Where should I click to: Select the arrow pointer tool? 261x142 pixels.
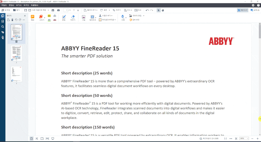click(158, 10)
